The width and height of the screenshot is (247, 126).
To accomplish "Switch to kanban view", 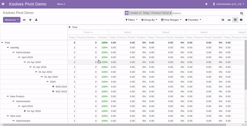I will point(241,20).
